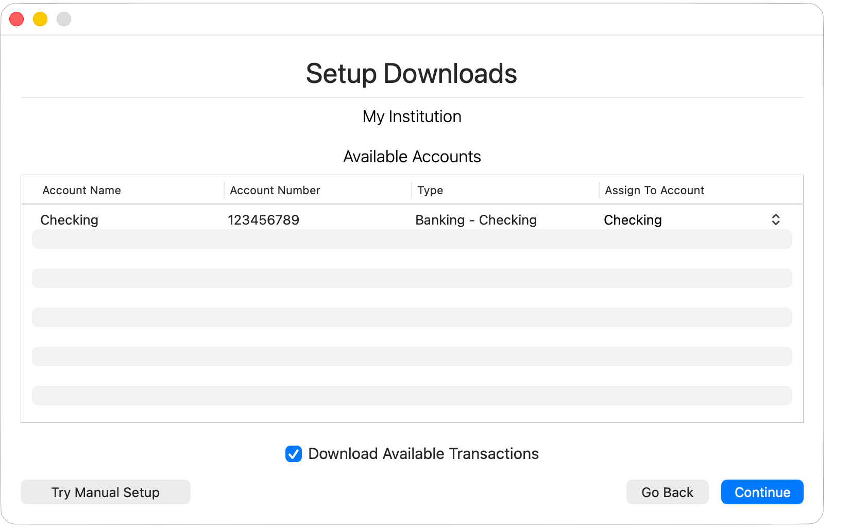
Task: Click account number 123456789
Action: (x=263, y=220)
